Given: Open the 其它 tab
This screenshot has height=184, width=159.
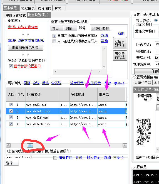Looking at the screenshot, I should tap(58, 8).
